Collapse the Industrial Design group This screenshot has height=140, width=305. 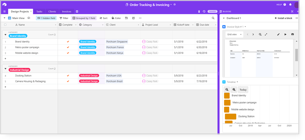point(6,69)
